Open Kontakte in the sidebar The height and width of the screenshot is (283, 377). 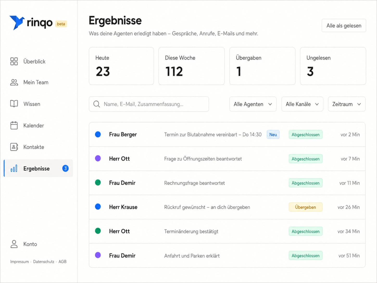click(x=38, y=147)
